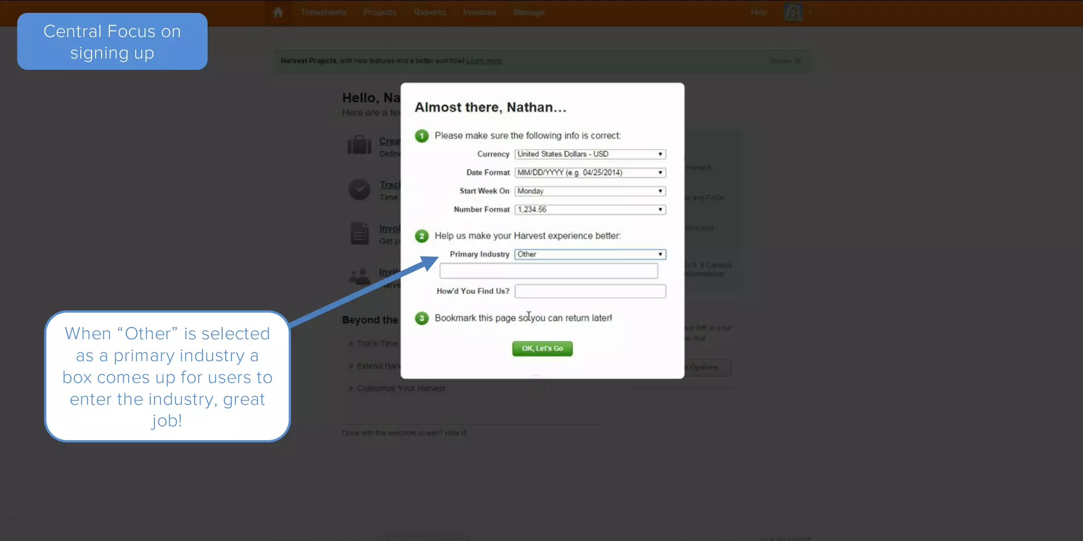Click the checkmark clock icon
The height and width of the screenshot is (541, 1083).
[360, 189]
